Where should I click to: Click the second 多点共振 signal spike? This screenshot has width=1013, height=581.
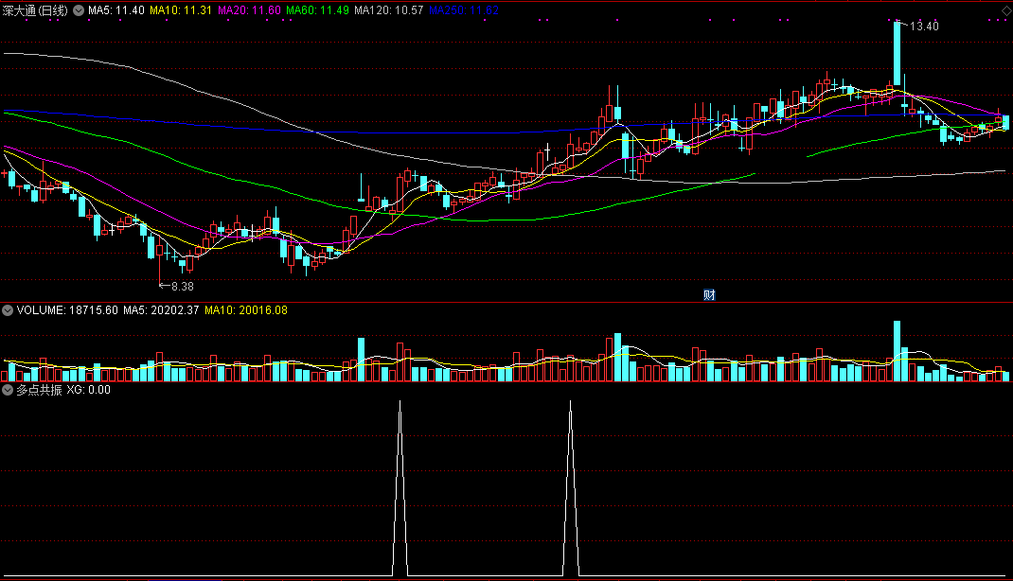571,488
